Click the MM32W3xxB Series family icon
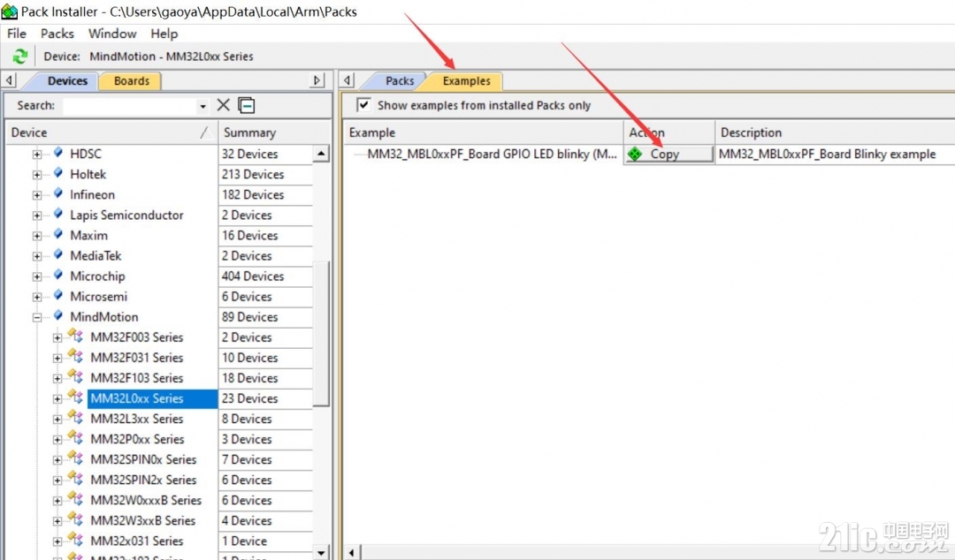This screenshot has height=560, width=955. [x=75, y=519]
